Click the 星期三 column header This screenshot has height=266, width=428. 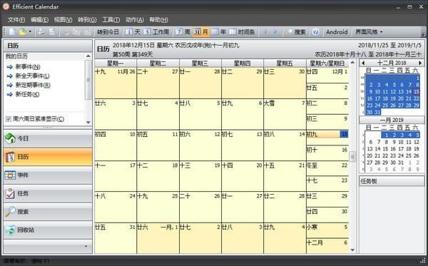200,63
